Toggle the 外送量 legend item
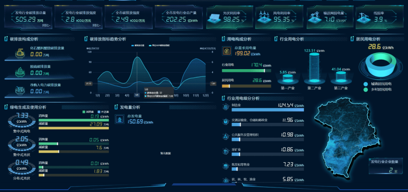408x192 pixels. (x=102, y=112)
